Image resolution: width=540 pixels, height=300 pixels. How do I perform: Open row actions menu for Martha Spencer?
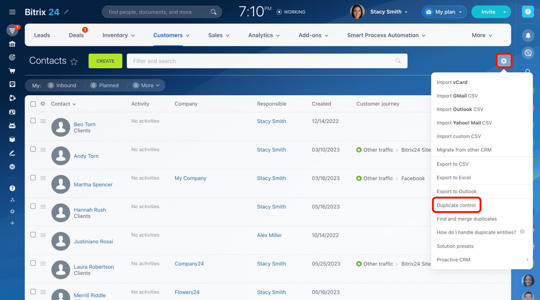(x=43, y=178)
